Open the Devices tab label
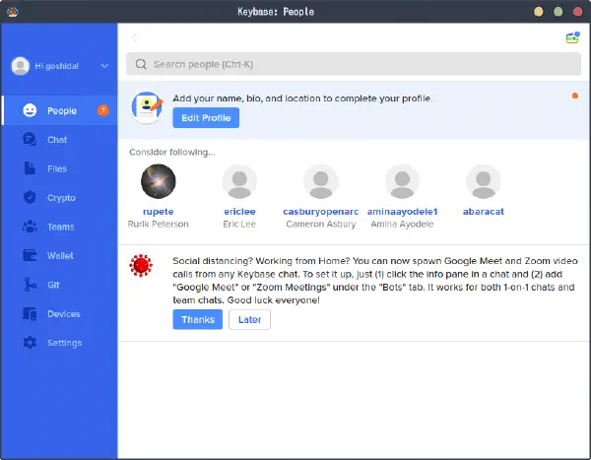Viewport: 591px width, 460px height. 64,313
